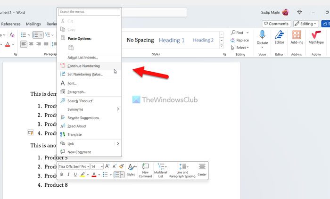
Task: Open the font name dropdown in the mini toolbar
Action: (x=88, y=166)
